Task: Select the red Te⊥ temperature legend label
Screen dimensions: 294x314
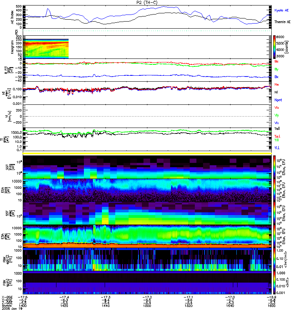Action: point(277,136)
